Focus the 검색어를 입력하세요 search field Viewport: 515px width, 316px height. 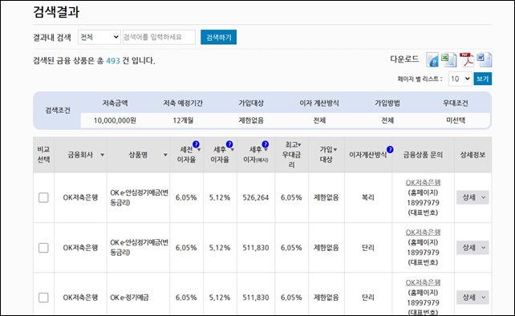pos(159,37)
